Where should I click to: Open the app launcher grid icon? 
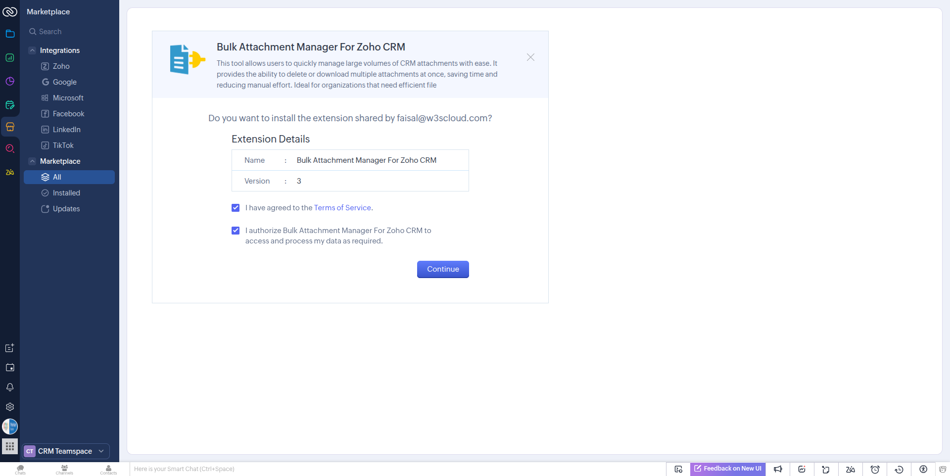10,446
